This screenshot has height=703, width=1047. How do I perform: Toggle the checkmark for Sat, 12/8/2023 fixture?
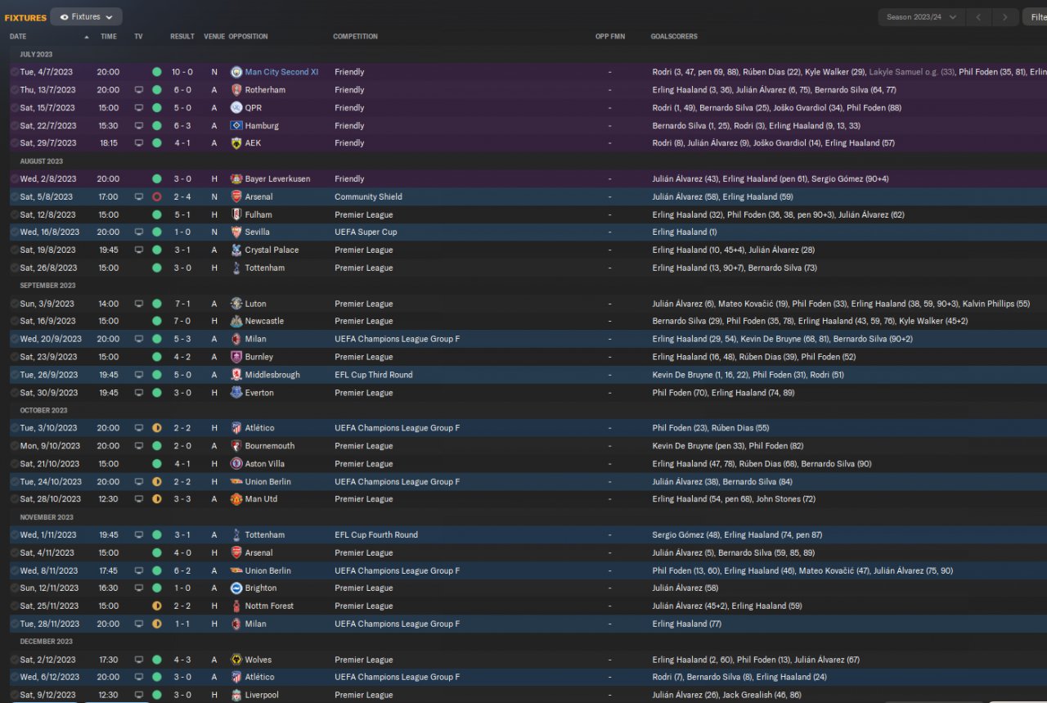[14, 215]
